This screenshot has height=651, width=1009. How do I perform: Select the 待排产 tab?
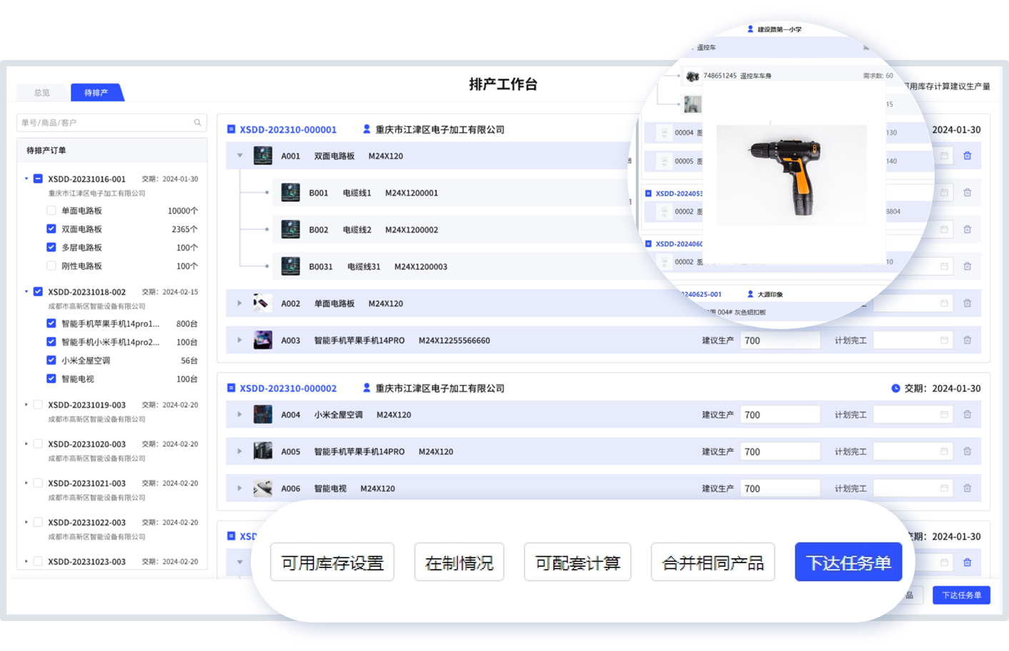[x=96, y=93]
